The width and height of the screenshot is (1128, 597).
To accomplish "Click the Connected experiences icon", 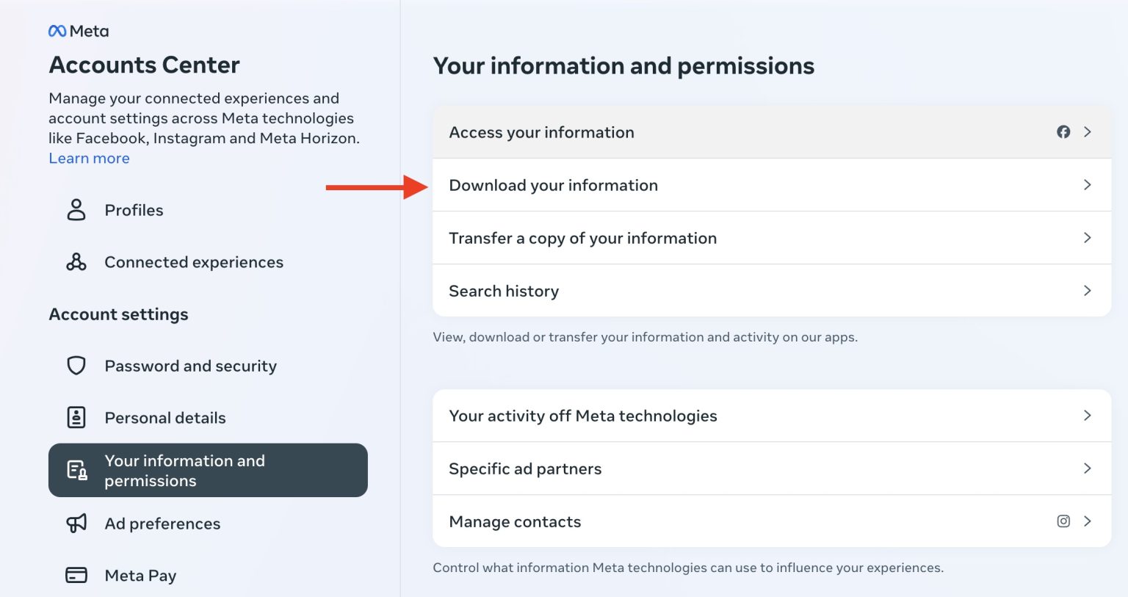I will click(x=76, y=262).
